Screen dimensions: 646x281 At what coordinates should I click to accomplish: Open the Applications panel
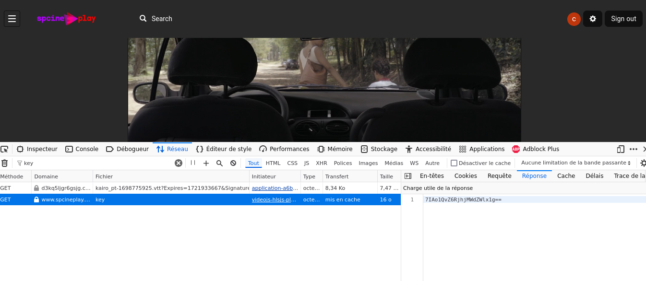pos(482,149)
